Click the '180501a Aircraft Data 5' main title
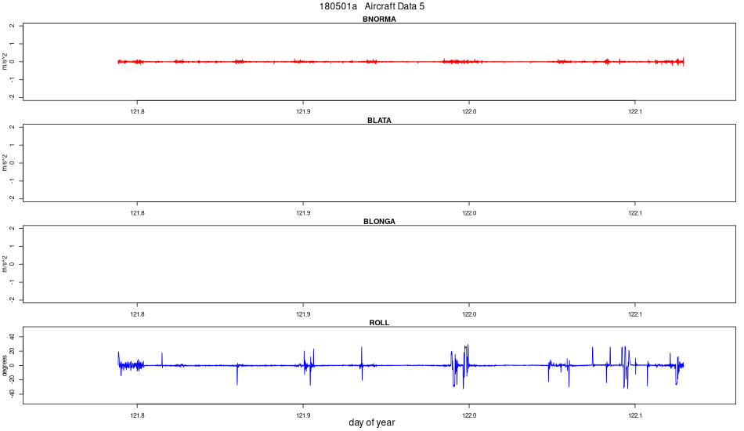This screenshot has height=431, width=744. pos(371,6)
